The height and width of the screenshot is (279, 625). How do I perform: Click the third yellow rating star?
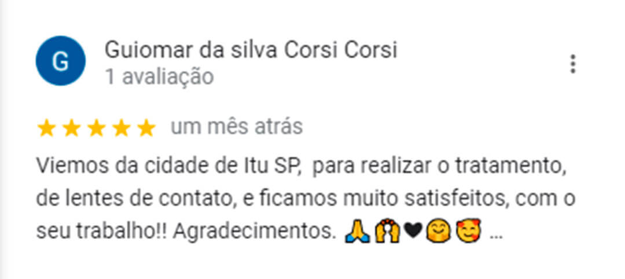click(97, 128)
